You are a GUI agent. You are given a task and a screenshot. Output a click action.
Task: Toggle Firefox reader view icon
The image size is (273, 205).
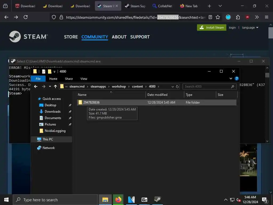[x=210, y=17]
